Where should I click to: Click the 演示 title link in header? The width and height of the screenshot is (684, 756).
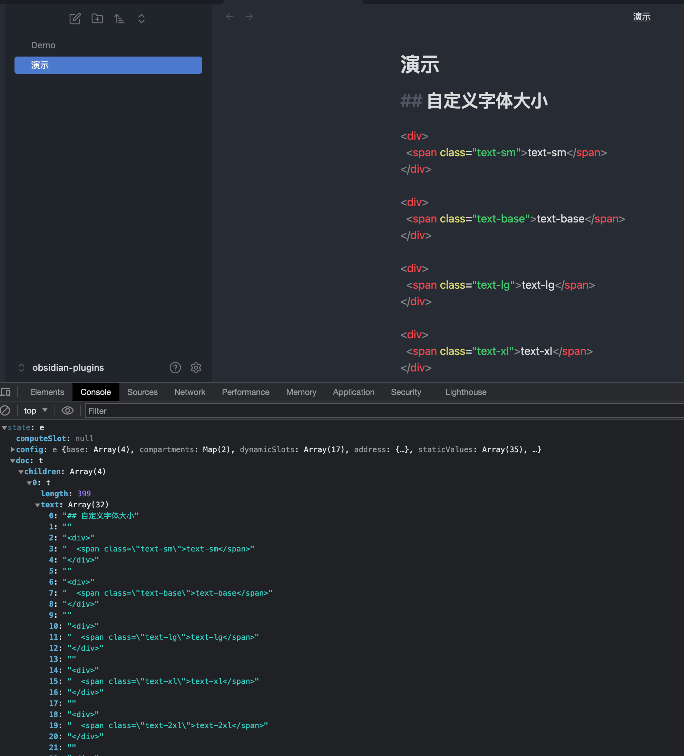tap(642, 17)
